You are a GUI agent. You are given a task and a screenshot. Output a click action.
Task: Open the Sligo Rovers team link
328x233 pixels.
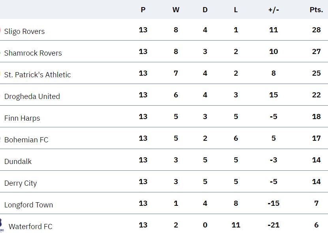tap(24, 32)
